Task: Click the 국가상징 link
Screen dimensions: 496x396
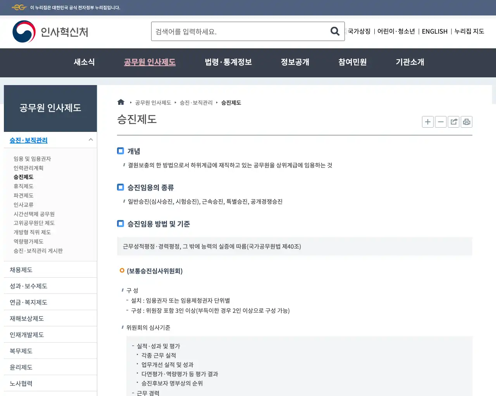Action: coord(359,31)
